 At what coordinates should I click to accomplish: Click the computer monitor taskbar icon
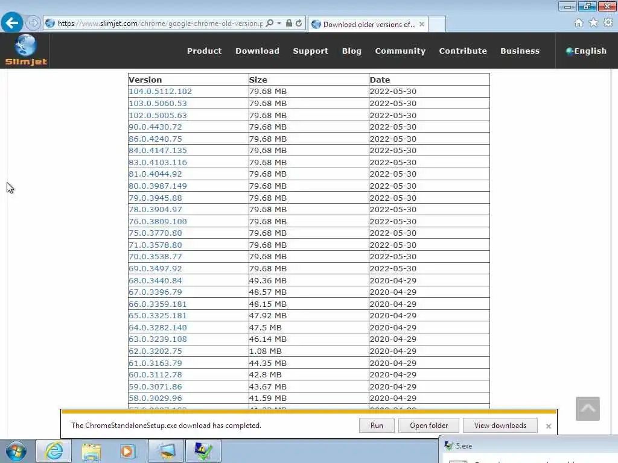165,451
